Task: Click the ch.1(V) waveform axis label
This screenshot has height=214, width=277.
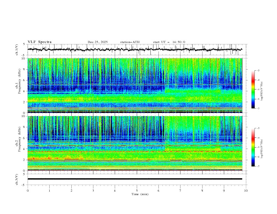Action: (17, 50)
